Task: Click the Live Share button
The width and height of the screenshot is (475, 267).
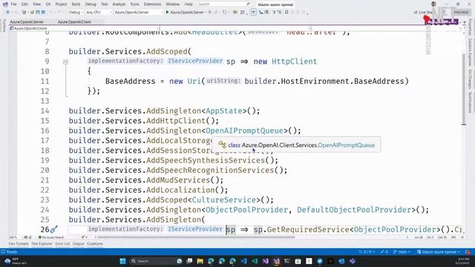Action: (423, 12)
